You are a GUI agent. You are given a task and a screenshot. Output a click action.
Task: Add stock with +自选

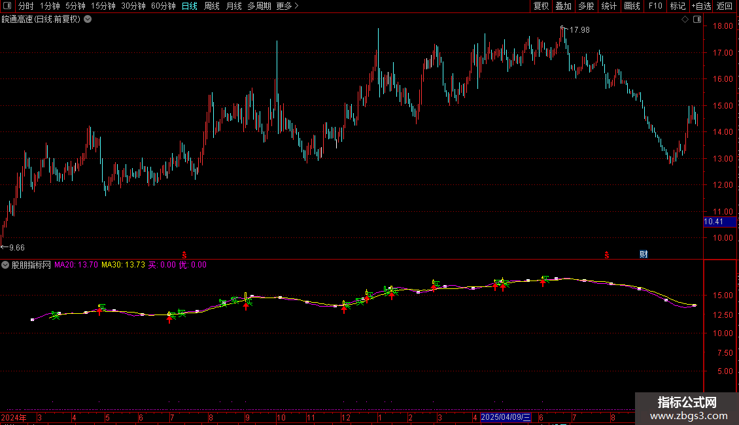(701, 6)
